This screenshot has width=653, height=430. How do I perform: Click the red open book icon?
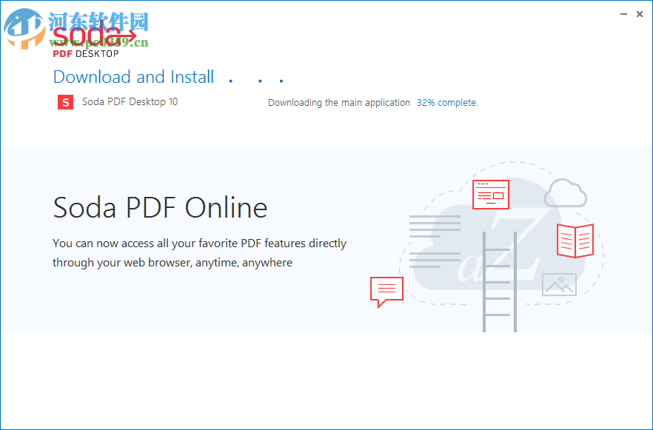click(x=575, y=241)
